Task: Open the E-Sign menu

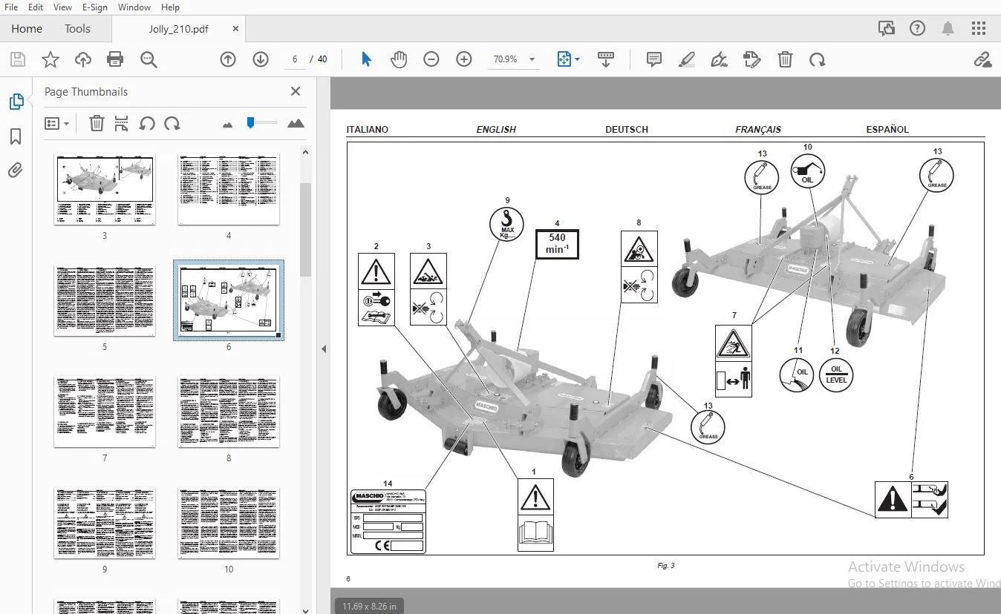Action: 95,7
